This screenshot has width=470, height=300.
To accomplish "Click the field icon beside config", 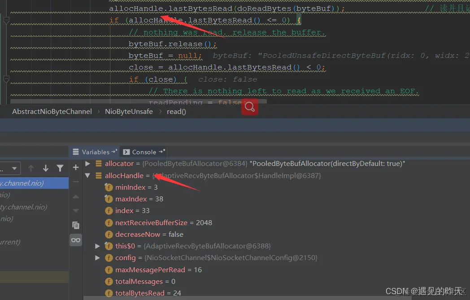I will [109, 258].
